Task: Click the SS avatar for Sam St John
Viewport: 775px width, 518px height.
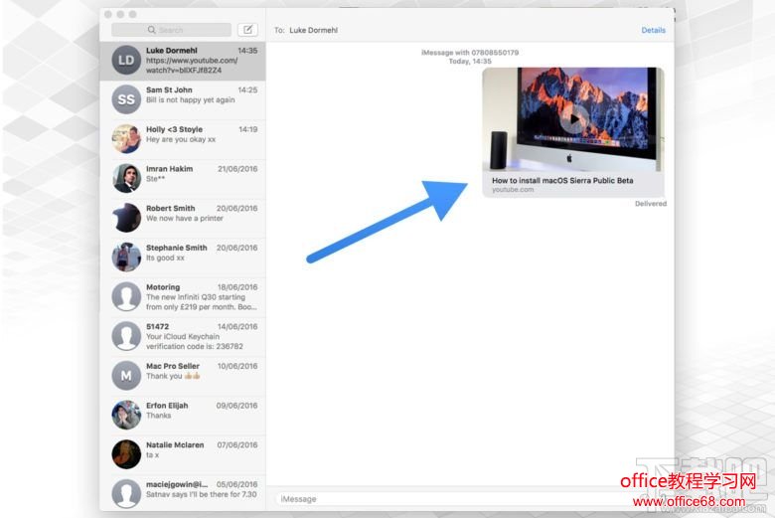Action: (126, 99)
